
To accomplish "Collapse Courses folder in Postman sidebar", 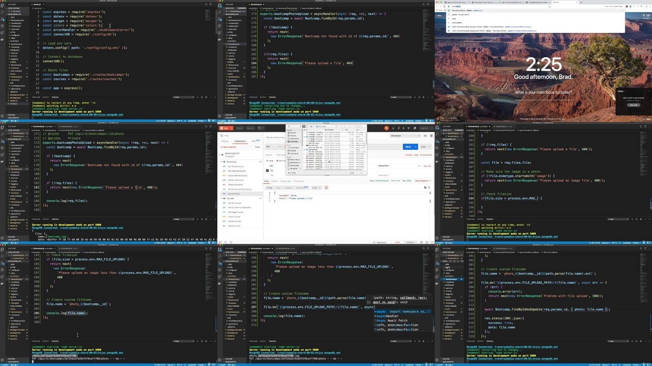I will click(221, 198).
